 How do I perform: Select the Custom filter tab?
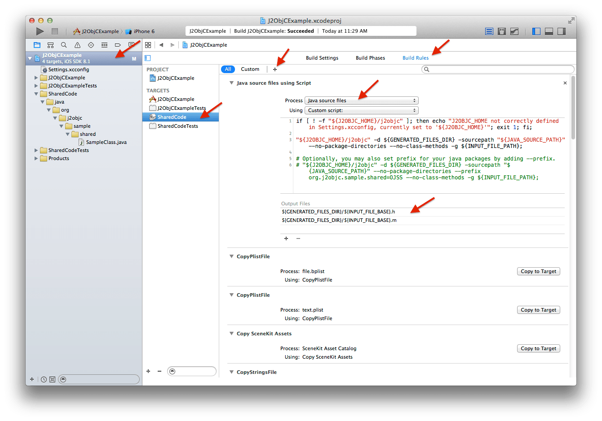point(250,69)
